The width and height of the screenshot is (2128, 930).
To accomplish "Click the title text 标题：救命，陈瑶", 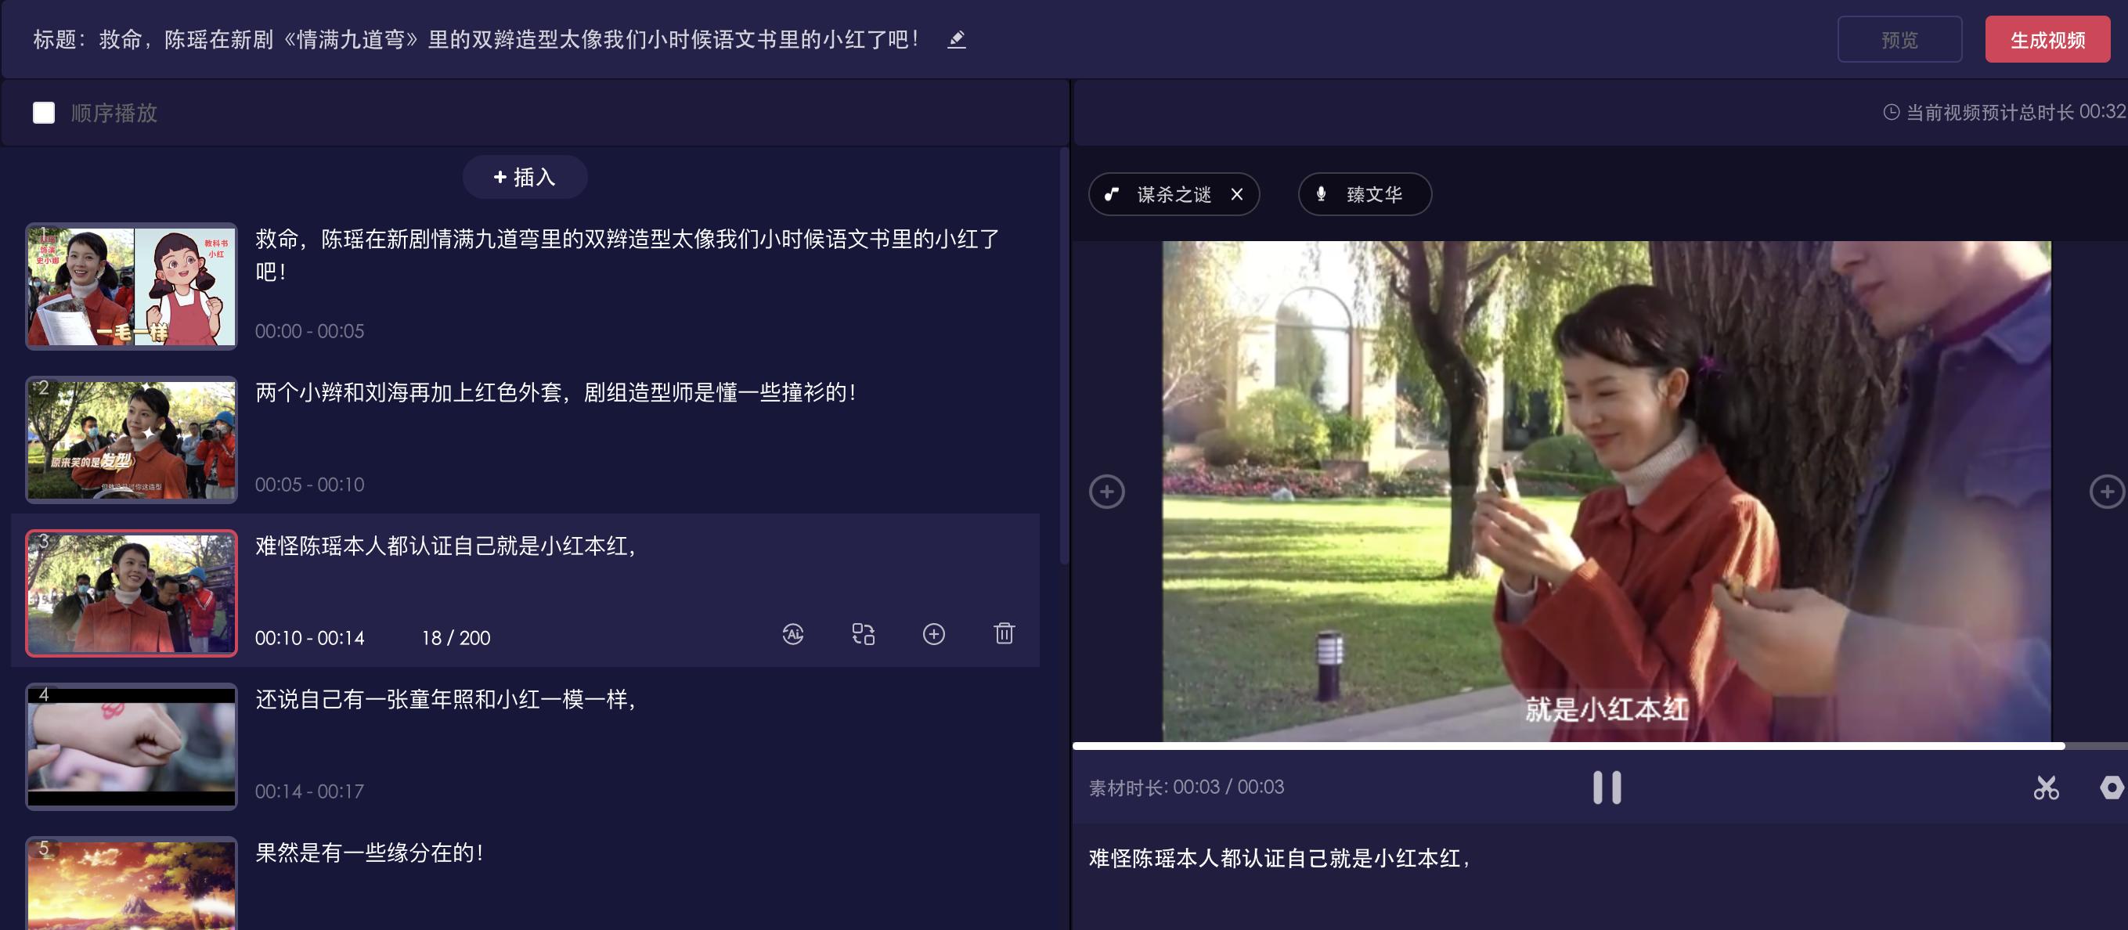I will tap(475, 39).
